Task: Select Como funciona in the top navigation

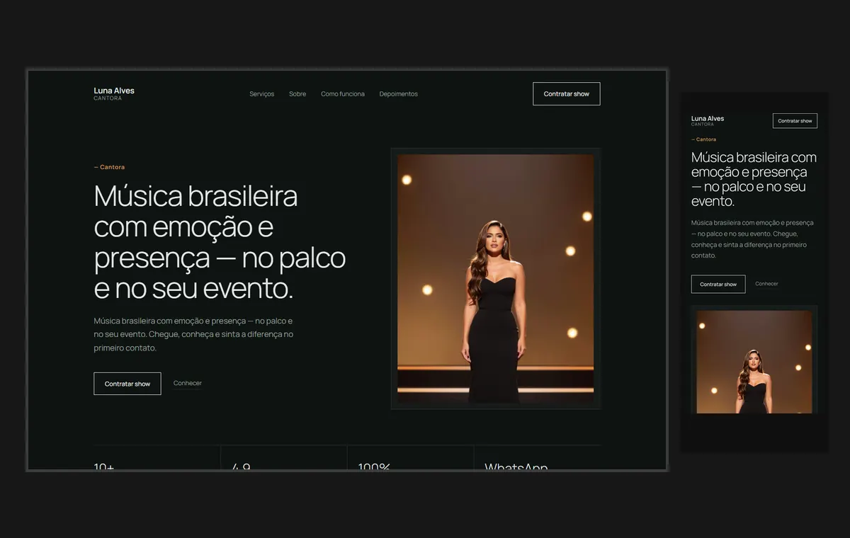Action: click(x=343, y=94)
